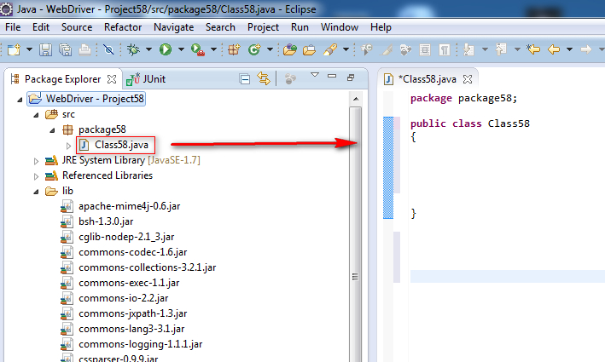Select apache-mime4j-0.6.jar file
Viewport: 605px width, 362px height.
pos(129,206)
